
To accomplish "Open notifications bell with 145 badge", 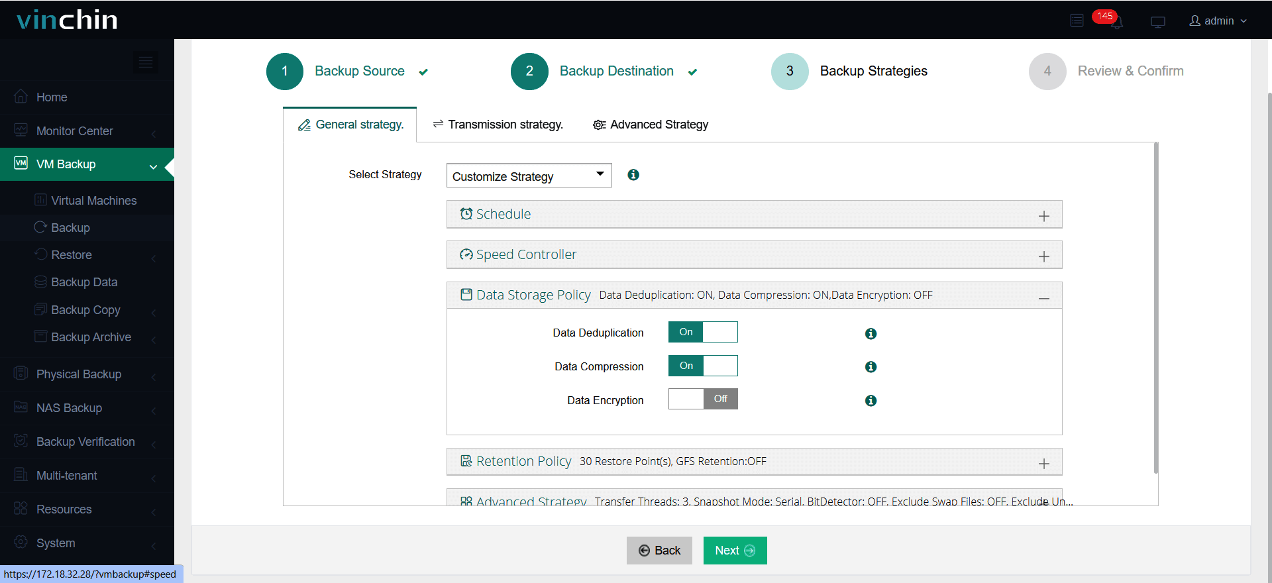I will pyautogui.click(x=1116, y=21).
